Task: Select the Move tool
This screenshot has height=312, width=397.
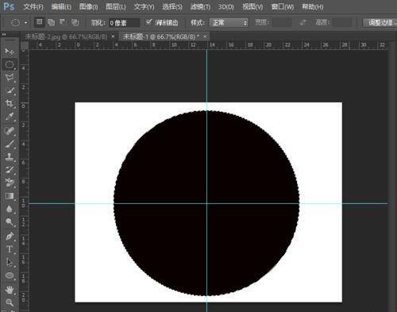Action: [x=10, y=51]
